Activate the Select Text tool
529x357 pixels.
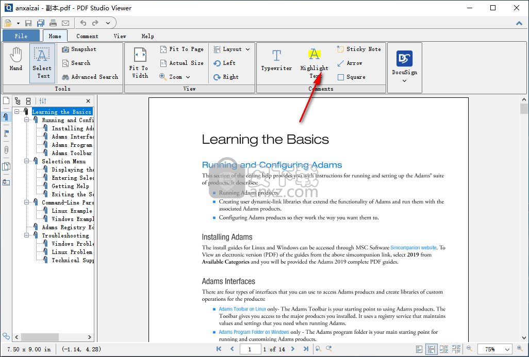(42, 63)
